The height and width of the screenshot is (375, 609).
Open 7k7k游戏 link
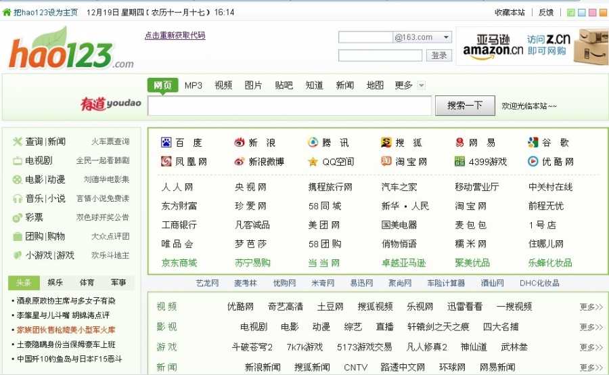[304, 347]
